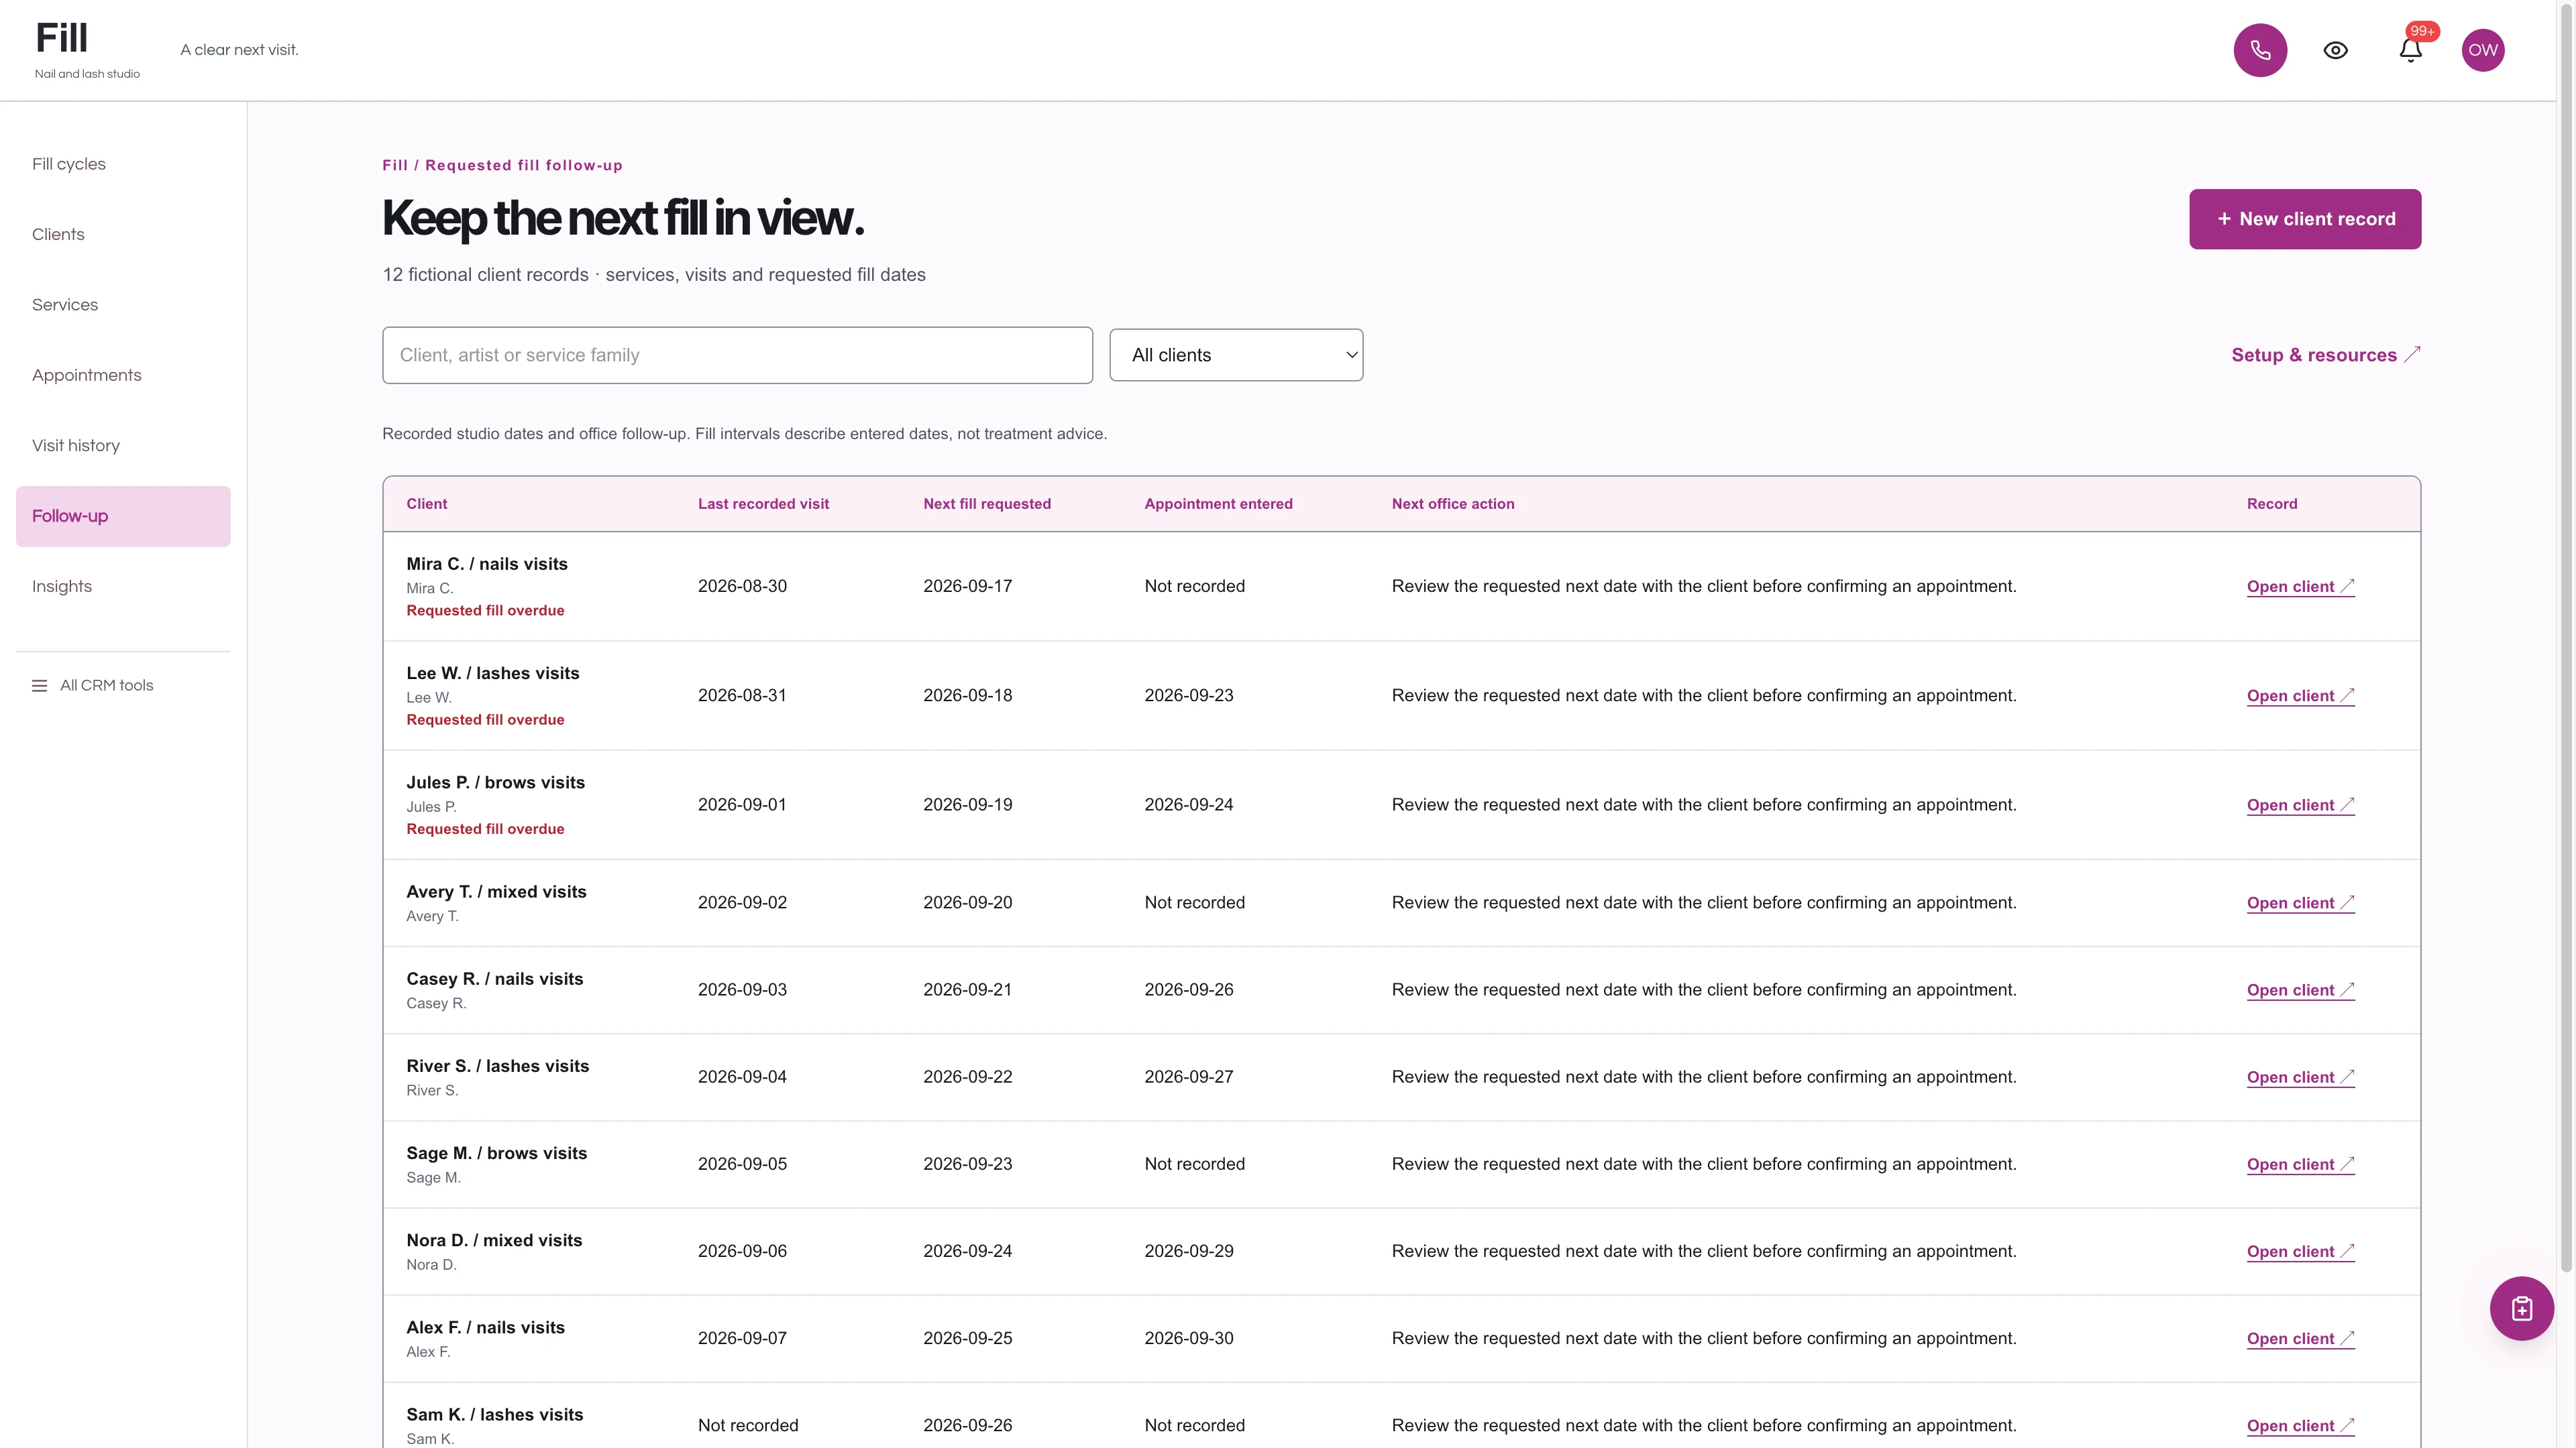
Task: Click the 2026-09-30 appointment date
Action: tap(1189, 1338)
